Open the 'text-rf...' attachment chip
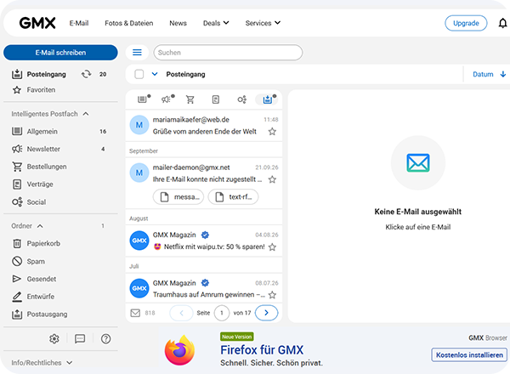This screenshot has width=510, height=374. 233,196
